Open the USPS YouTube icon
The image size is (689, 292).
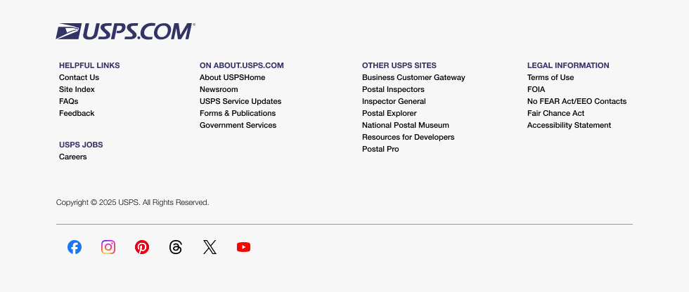pyautogui.click(x=243, y=247)
